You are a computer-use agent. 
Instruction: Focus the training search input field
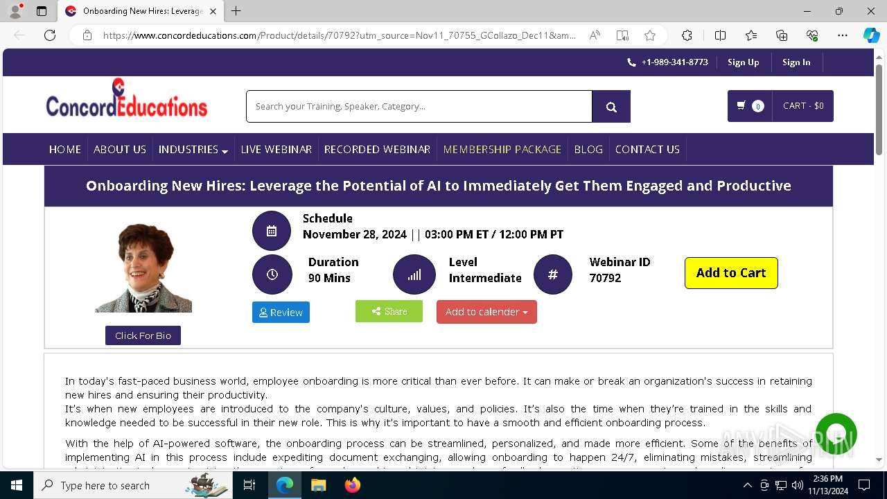click(419, 106)
